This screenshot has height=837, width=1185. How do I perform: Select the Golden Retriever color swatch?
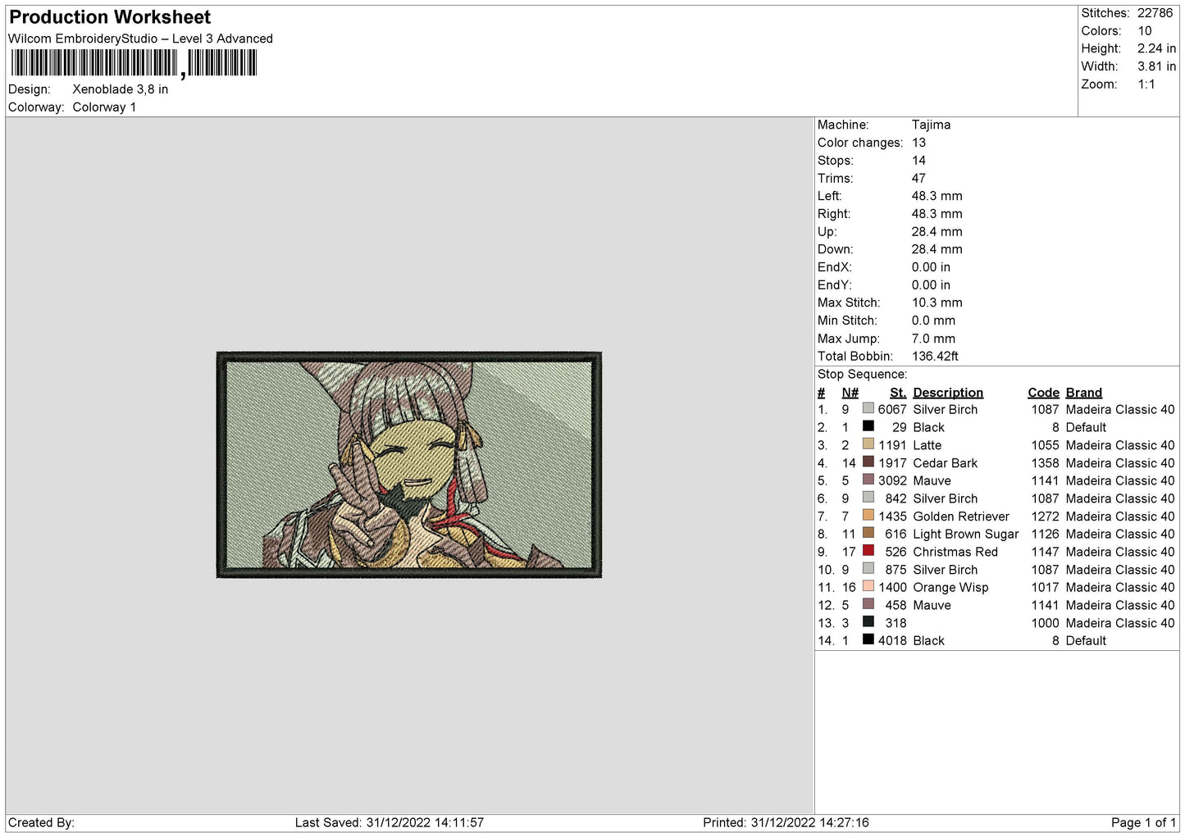[x=868, y=516]
